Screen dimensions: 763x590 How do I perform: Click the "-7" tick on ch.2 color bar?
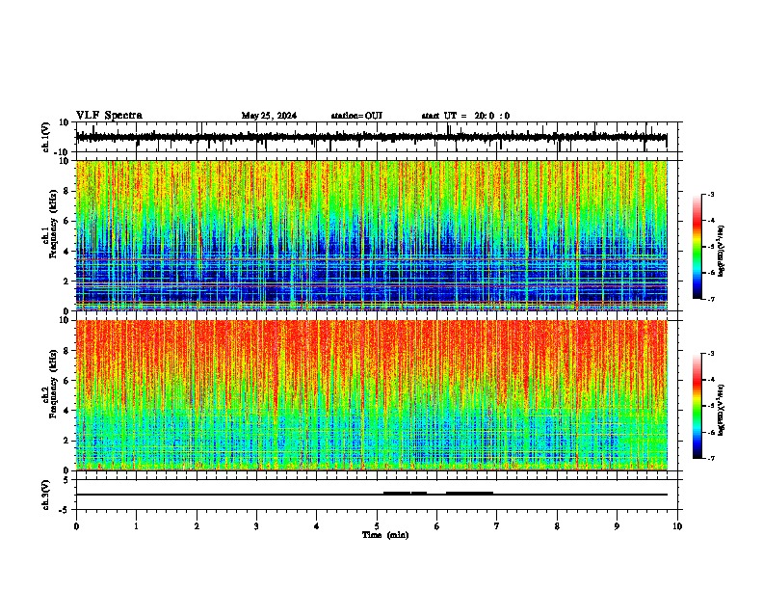pyautogui.click(x=710, y=459)
